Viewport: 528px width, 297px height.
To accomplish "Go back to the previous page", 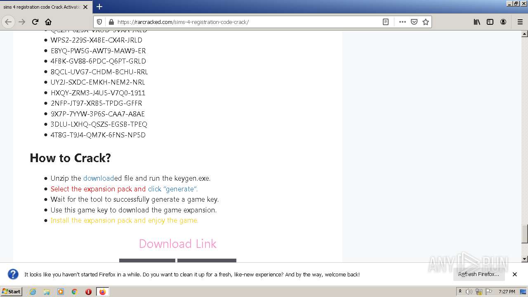I will 8,22.
